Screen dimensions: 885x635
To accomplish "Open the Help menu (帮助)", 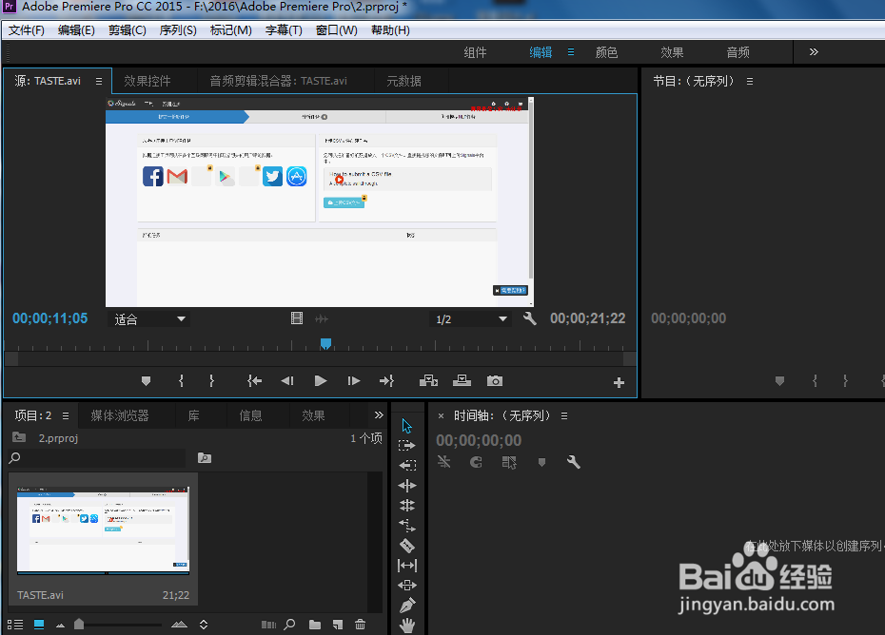I will (390, 29).
